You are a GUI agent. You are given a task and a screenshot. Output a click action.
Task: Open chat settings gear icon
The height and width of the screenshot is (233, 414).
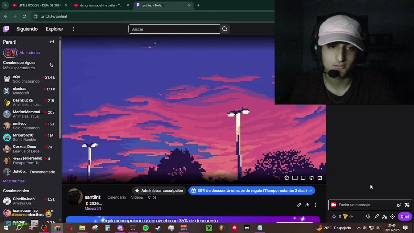click(x=393, y=216)
